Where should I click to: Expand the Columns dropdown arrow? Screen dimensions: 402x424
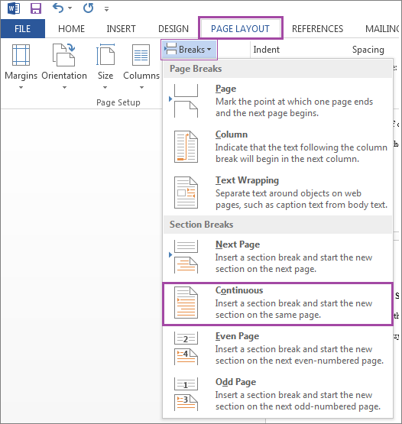tap(141, 88)
